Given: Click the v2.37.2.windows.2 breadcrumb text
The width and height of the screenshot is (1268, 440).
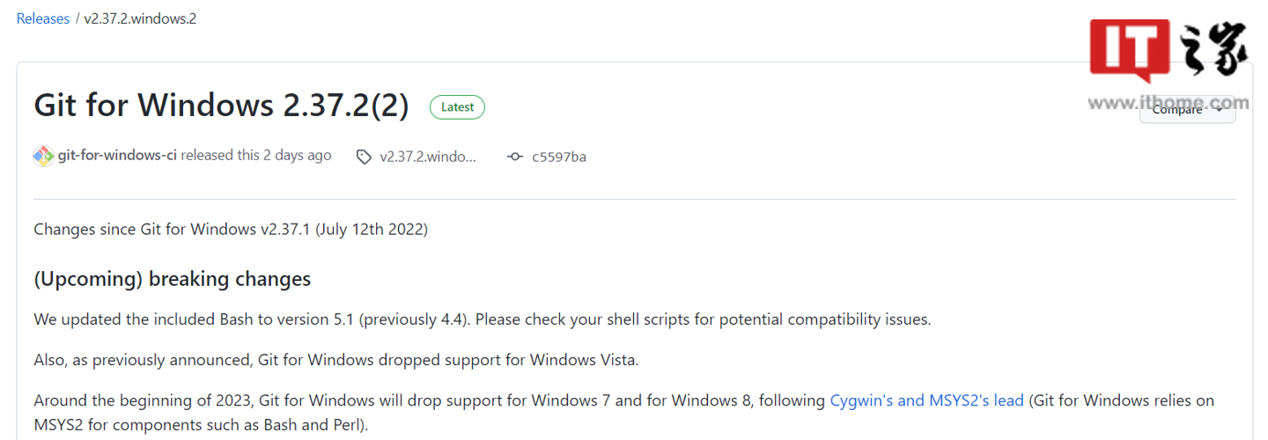Looking at the screenshot, I should [140, 18].
